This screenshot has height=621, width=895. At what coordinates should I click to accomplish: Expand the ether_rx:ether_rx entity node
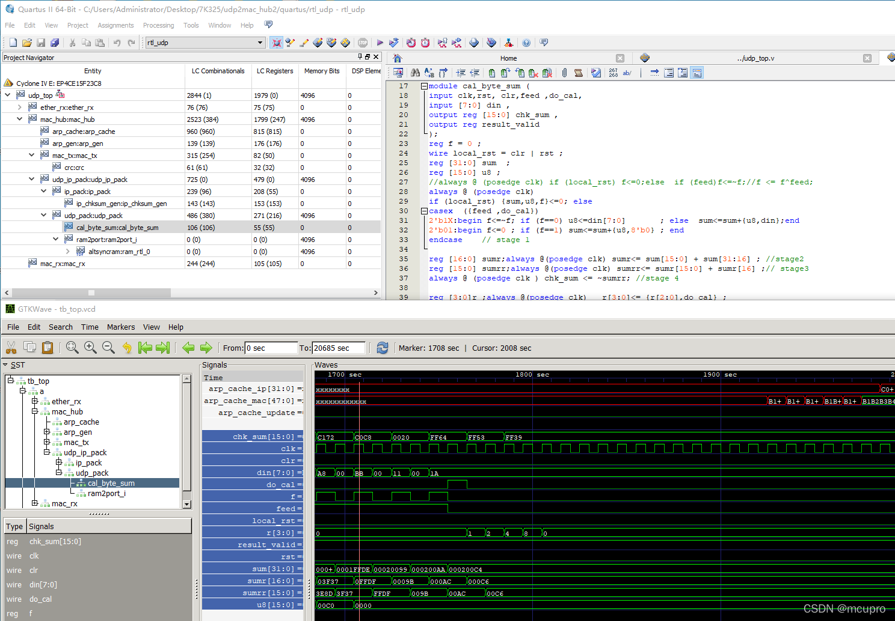tap(19, 108)
